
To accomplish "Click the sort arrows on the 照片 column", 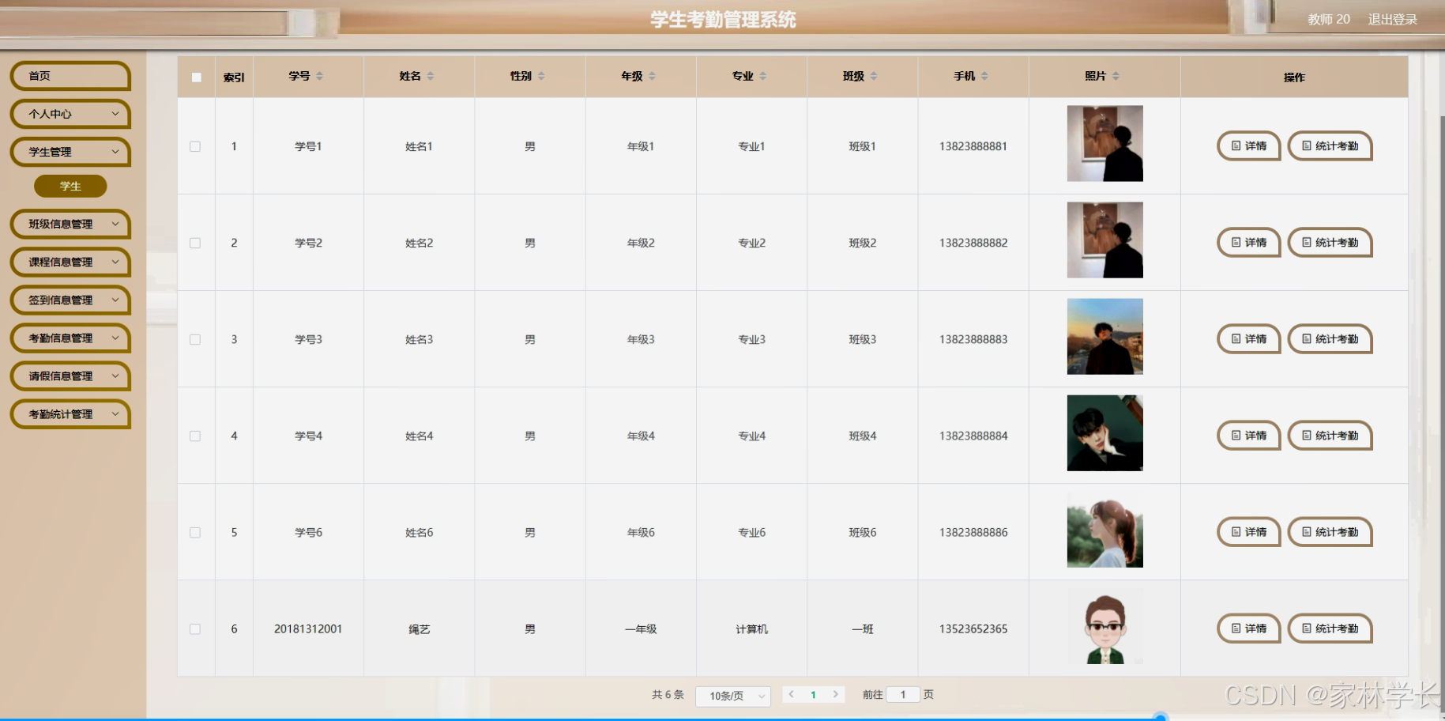I will (1116, 76).
